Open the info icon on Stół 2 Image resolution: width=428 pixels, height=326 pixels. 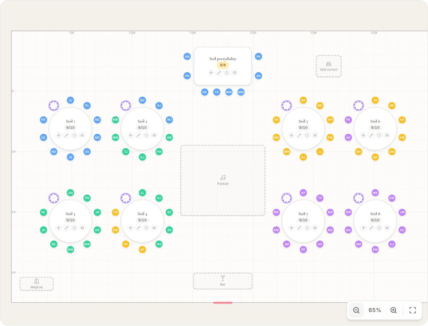pyautogui.click(x=146, y=135)
